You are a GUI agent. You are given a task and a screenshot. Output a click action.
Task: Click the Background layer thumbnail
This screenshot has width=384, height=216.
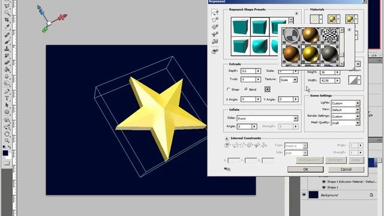313,194
